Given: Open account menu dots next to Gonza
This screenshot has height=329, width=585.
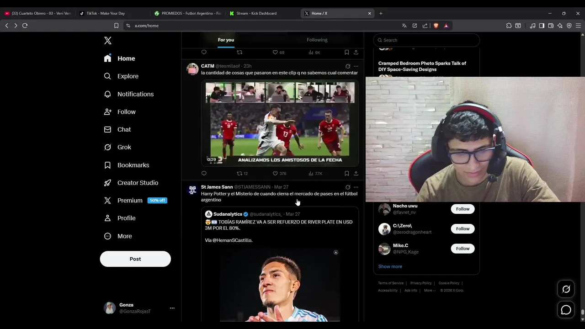Looking at the screenshot, I should 172,308.
